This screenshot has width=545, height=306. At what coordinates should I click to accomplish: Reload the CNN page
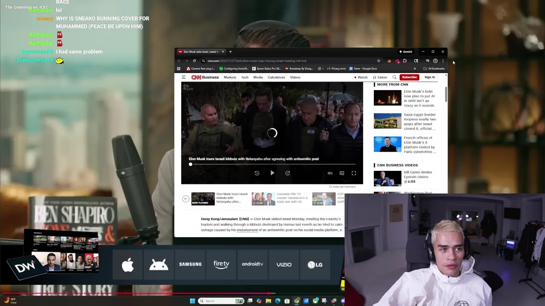pyautogui.click(x=194, y=61)
